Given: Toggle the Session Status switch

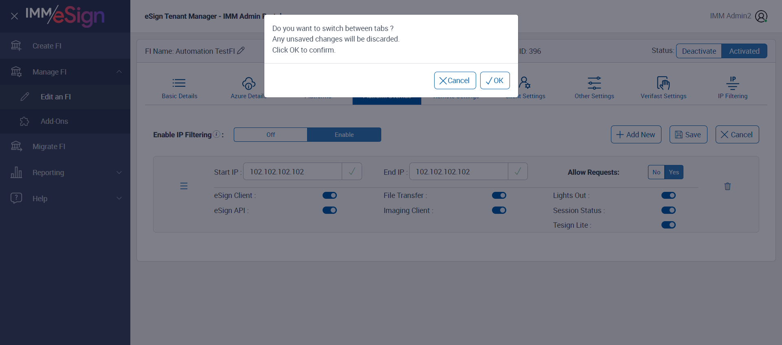Looking at the screenshot, I should pyautogui.click(x=668, y=210).
